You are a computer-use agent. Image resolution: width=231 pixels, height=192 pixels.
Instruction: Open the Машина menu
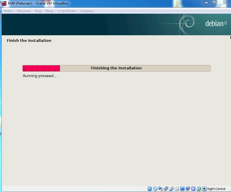click(x=24, y=11)
